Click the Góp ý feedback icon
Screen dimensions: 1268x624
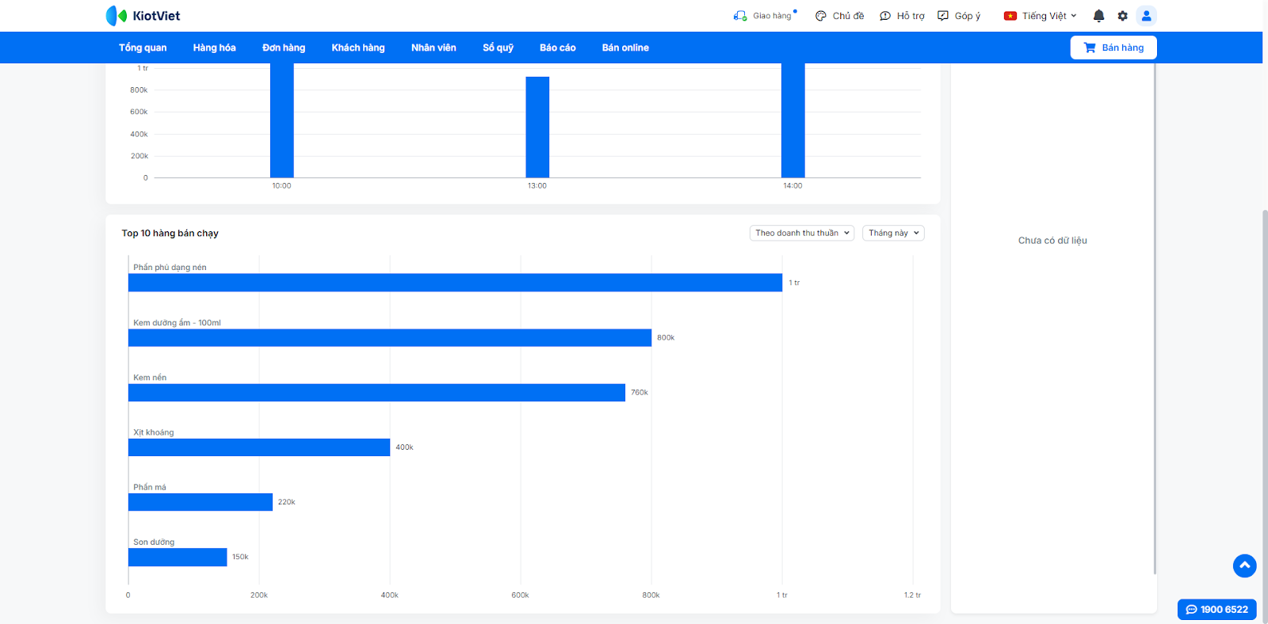(x=943, y=16)
